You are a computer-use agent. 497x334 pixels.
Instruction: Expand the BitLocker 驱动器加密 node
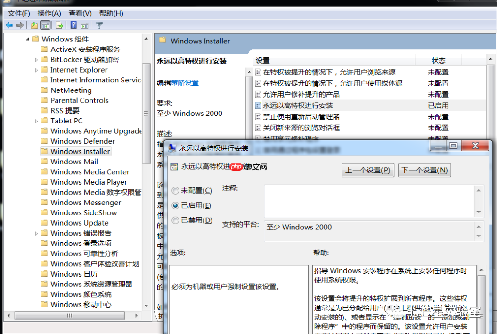pos(37,59)
